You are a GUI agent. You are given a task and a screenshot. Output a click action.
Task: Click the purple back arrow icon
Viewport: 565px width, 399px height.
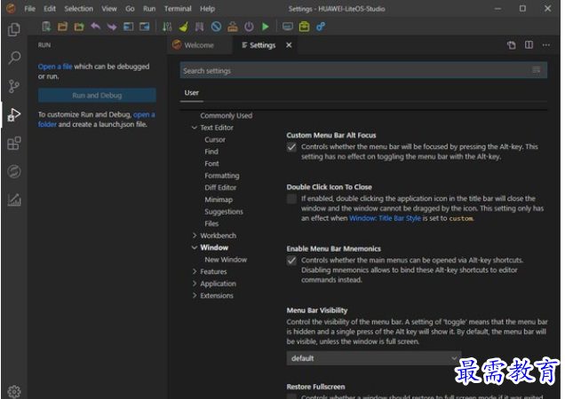95,27
